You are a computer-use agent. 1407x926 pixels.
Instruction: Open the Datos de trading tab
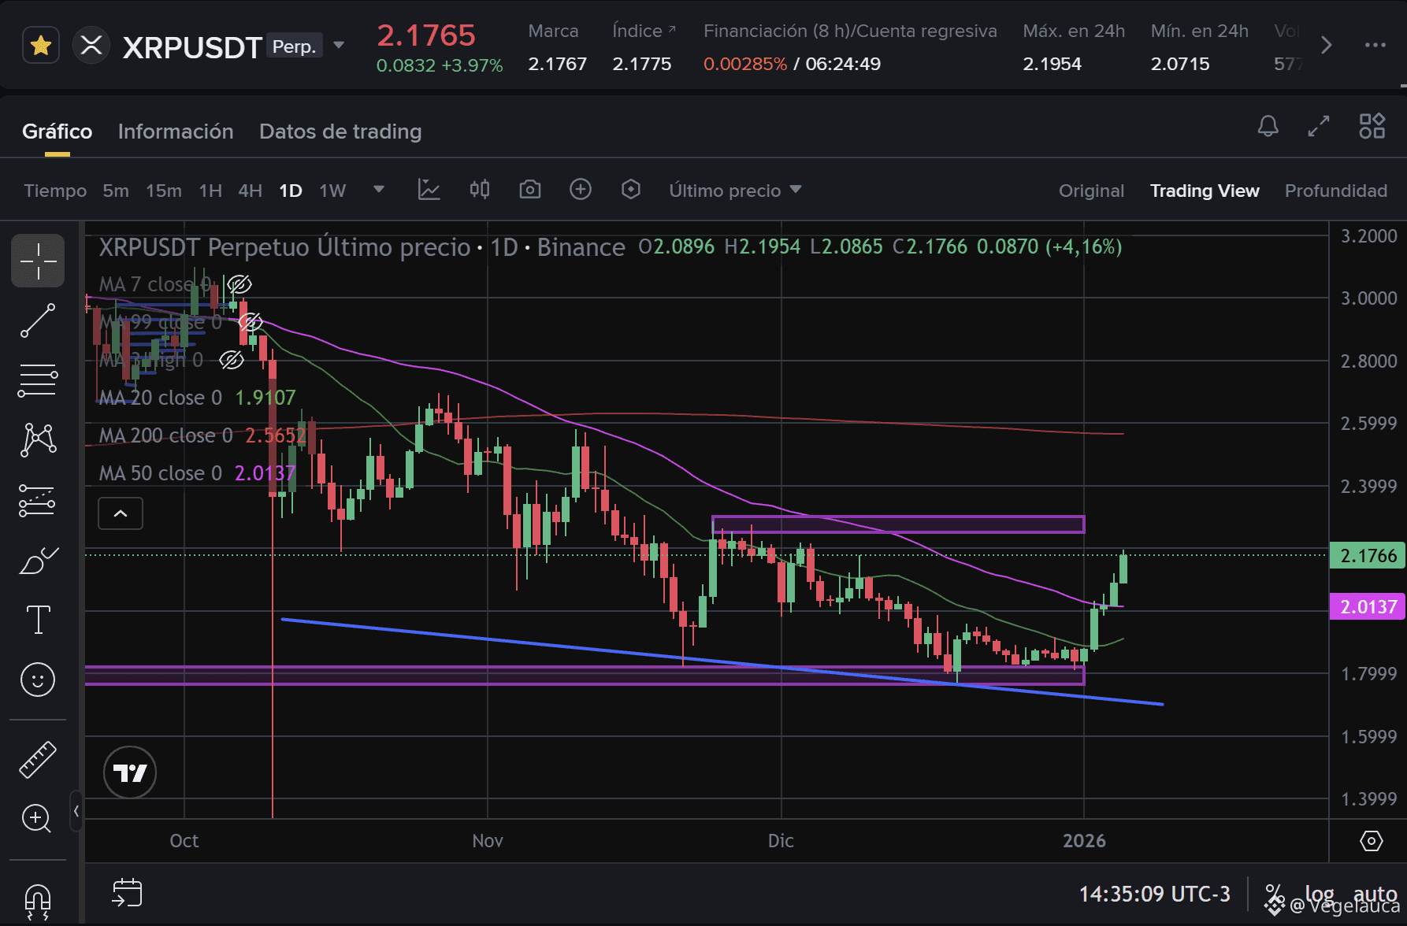tap(340, 131)
